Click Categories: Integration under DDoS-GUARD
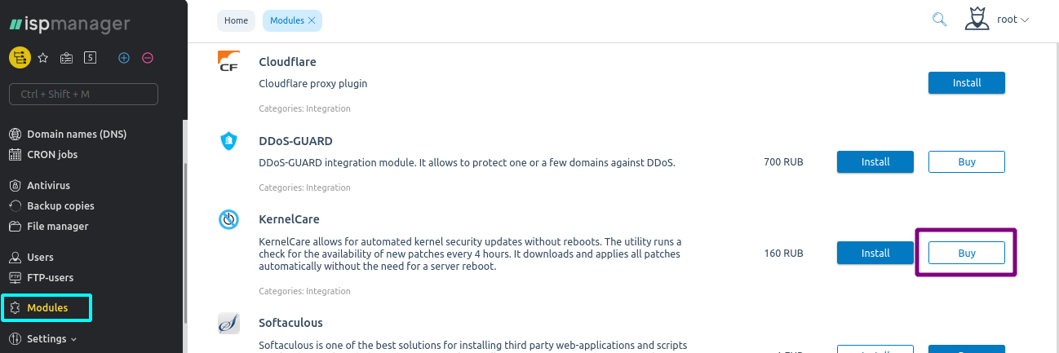The image size is (1059, 353). coord(304,188)
